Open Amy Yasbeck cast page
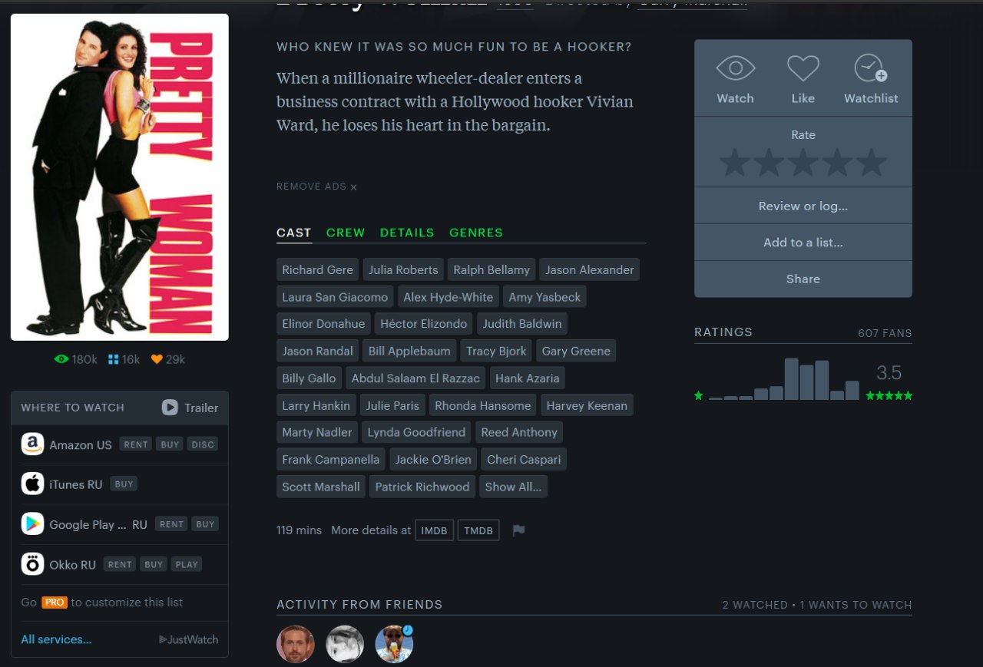983x667 pixels. [x=545, y=297]
